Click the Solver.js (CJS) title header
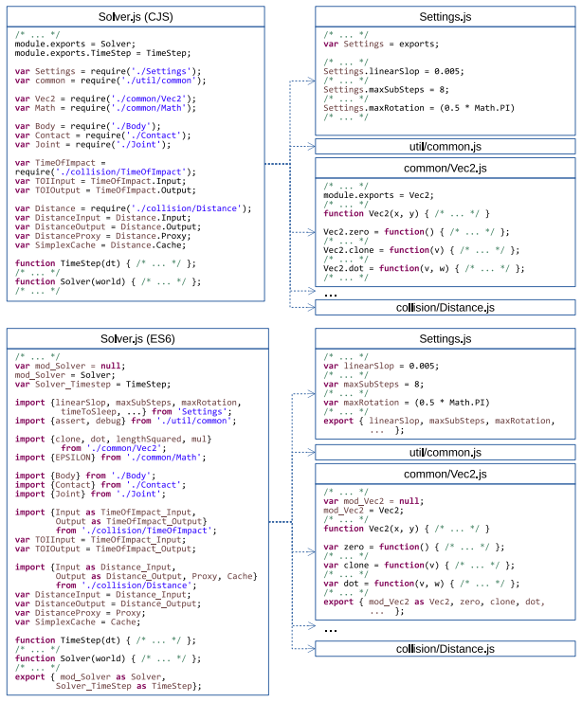 (136, 17)
